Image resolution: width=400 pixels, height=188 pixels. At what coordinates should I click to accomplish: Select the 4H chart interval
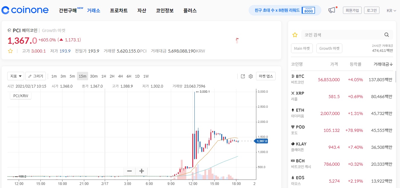tap(120, 76)
